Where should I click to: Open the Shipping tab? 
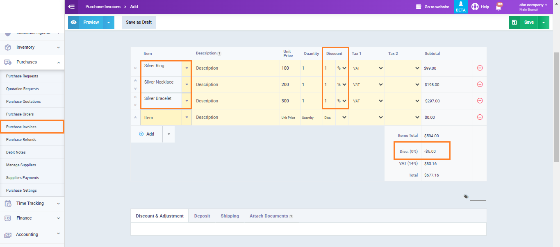230,216
